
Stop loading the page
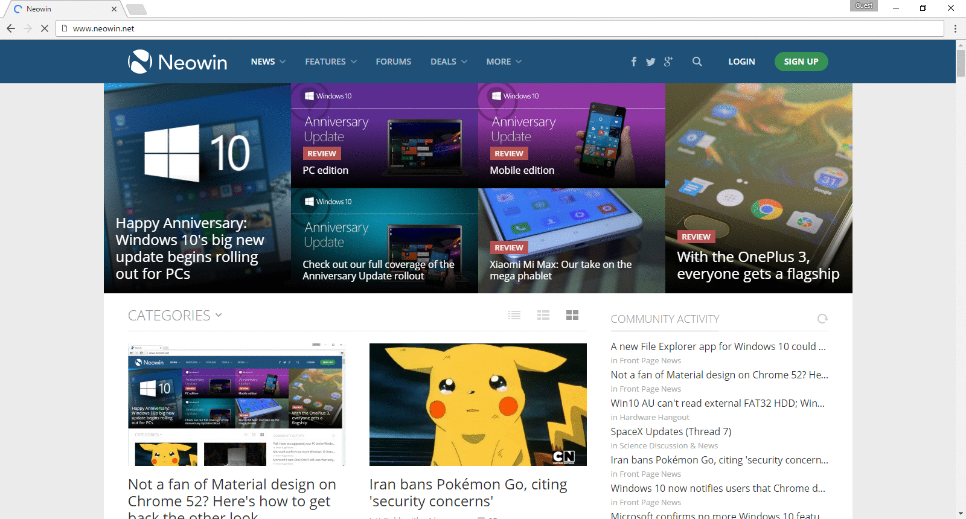[44, 28]
